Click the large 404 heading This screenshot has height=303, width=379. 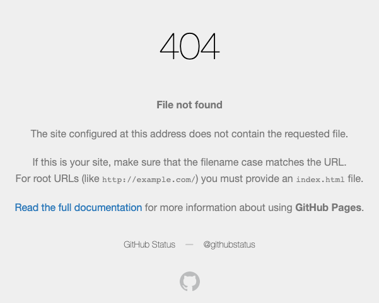click(190, 46)
